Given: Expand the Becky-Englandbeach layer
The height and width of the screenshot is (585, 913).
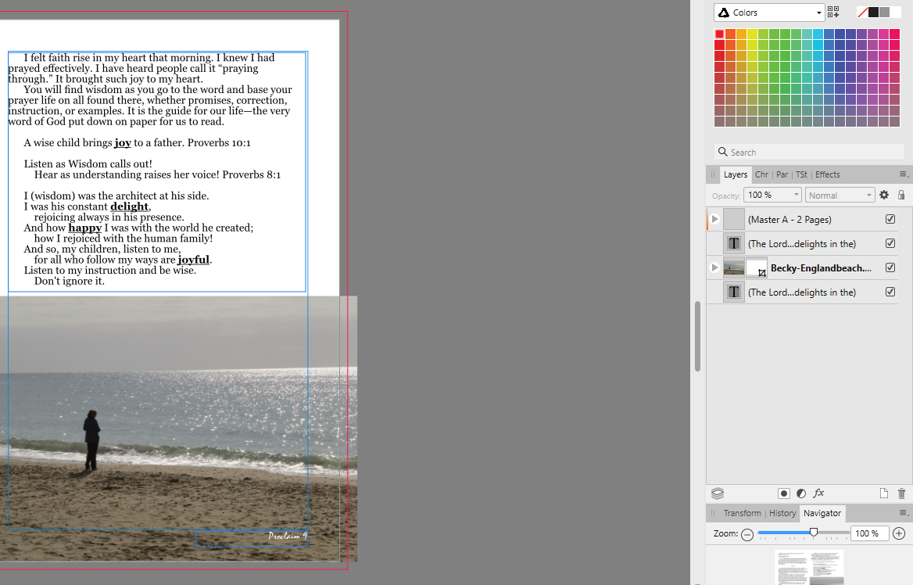Looking at the screenshot, I should tap(714, 267).
